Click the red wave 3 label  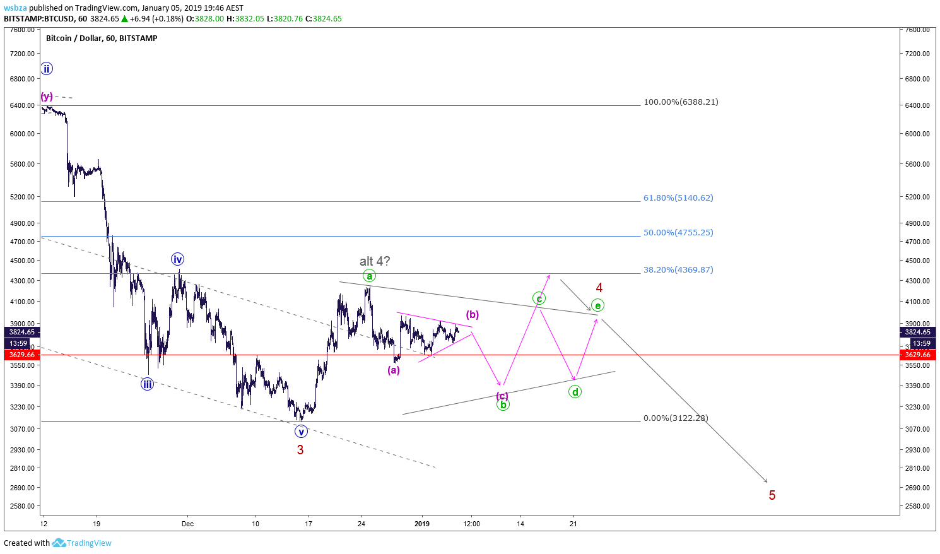(300, 450)
